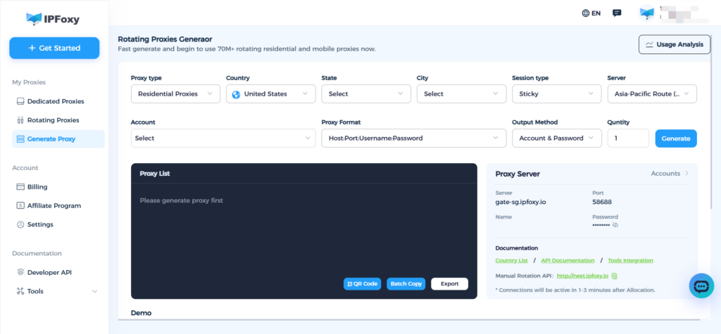Open the Country List link
Screen dimensions: 721x334
click(x=511, y=261)
